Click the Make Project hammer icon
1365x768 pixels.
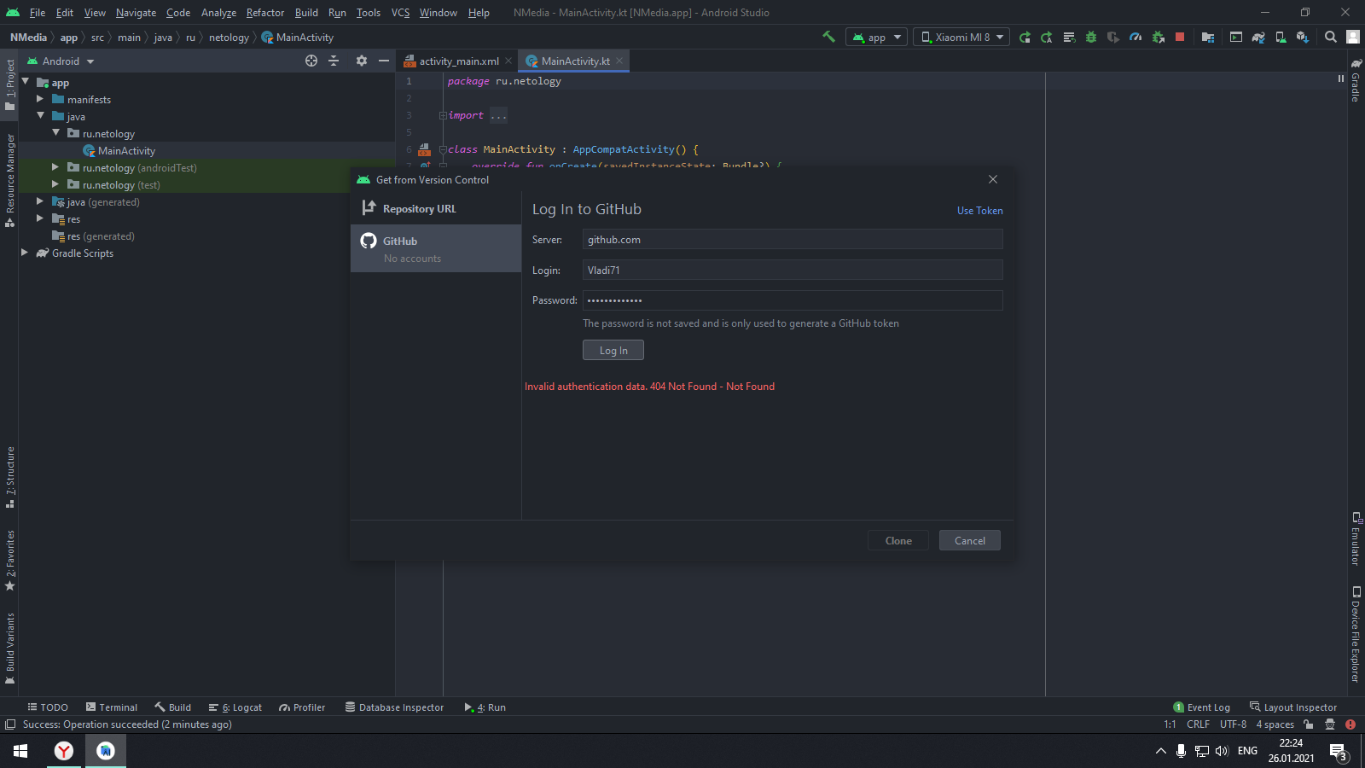click(x=828, y=37)
